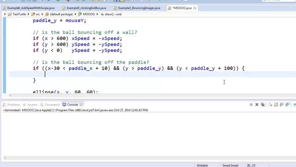Click 'paddle_x + 10' in the paddle if-condition
This screenshot has width=296, height=167.
(x=88, y=68)
